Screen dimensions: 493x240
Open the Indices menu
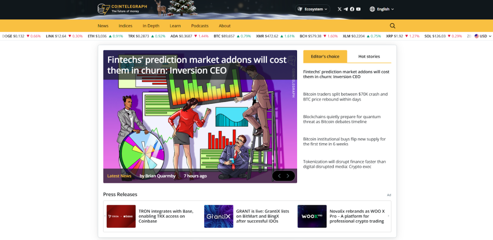pyautogui.click(x=126, y=26)
